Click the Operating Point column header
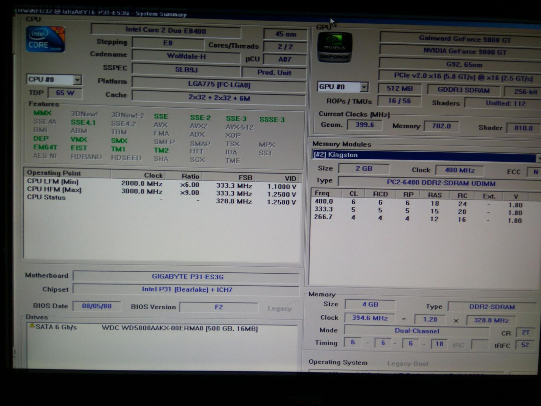Image resolution: width=541 pixels, height=406 pixels. click(67, 173)
